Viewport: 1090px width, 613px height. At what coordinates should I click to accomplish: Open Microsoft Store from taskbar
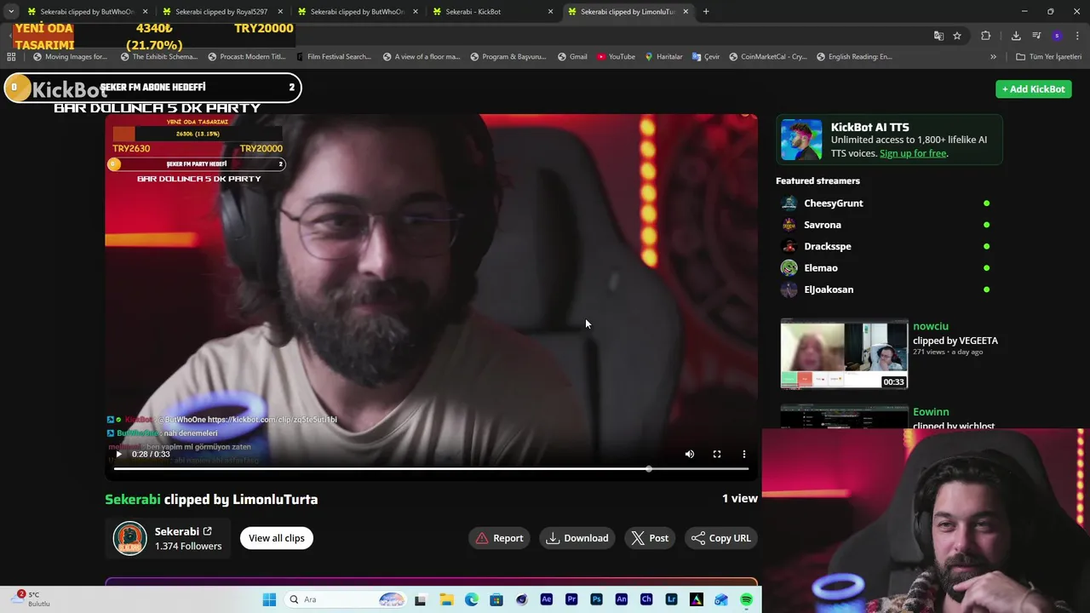click(x=496, y=599)
